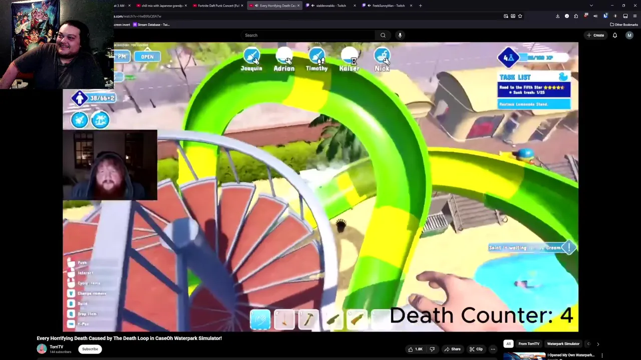Switch to Fortnite Daft Punk Concert tab
Image resolution: width=641 pixels, height=360 pixels.
(218, 5)
